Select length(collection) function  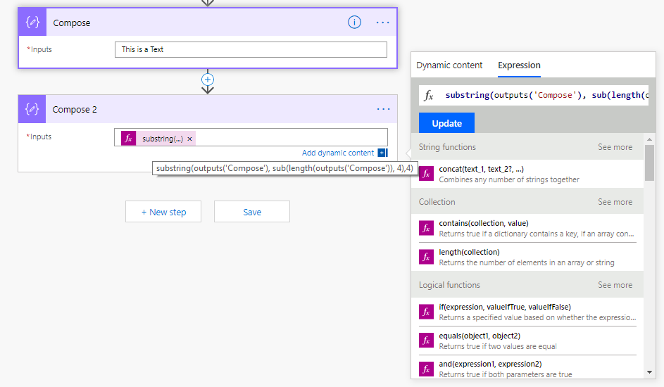[527, 257]
